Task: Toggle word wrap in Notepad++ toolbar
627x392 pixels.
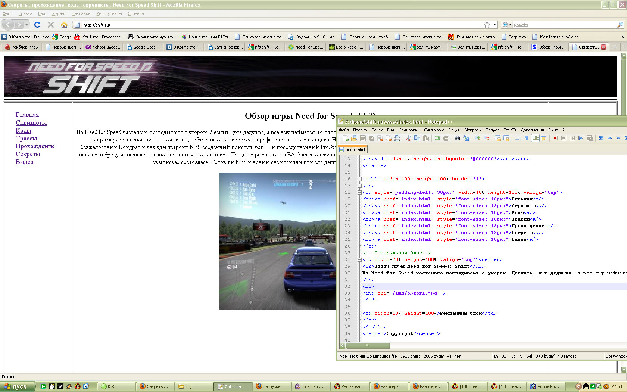Action: tap(518, 139)
